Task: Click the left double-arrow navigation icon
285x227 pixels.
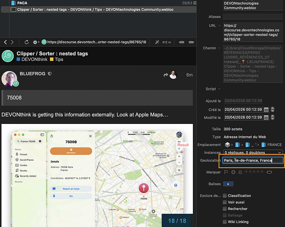Action: click(182, 42)
